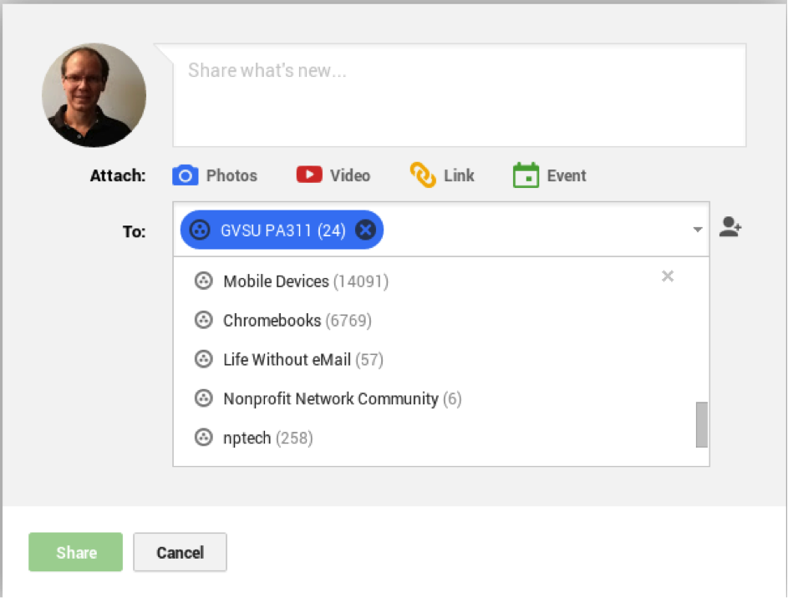Click the add people icon
Screen dimensions: 788x598
pyautogui.click(x=730, y=228)
